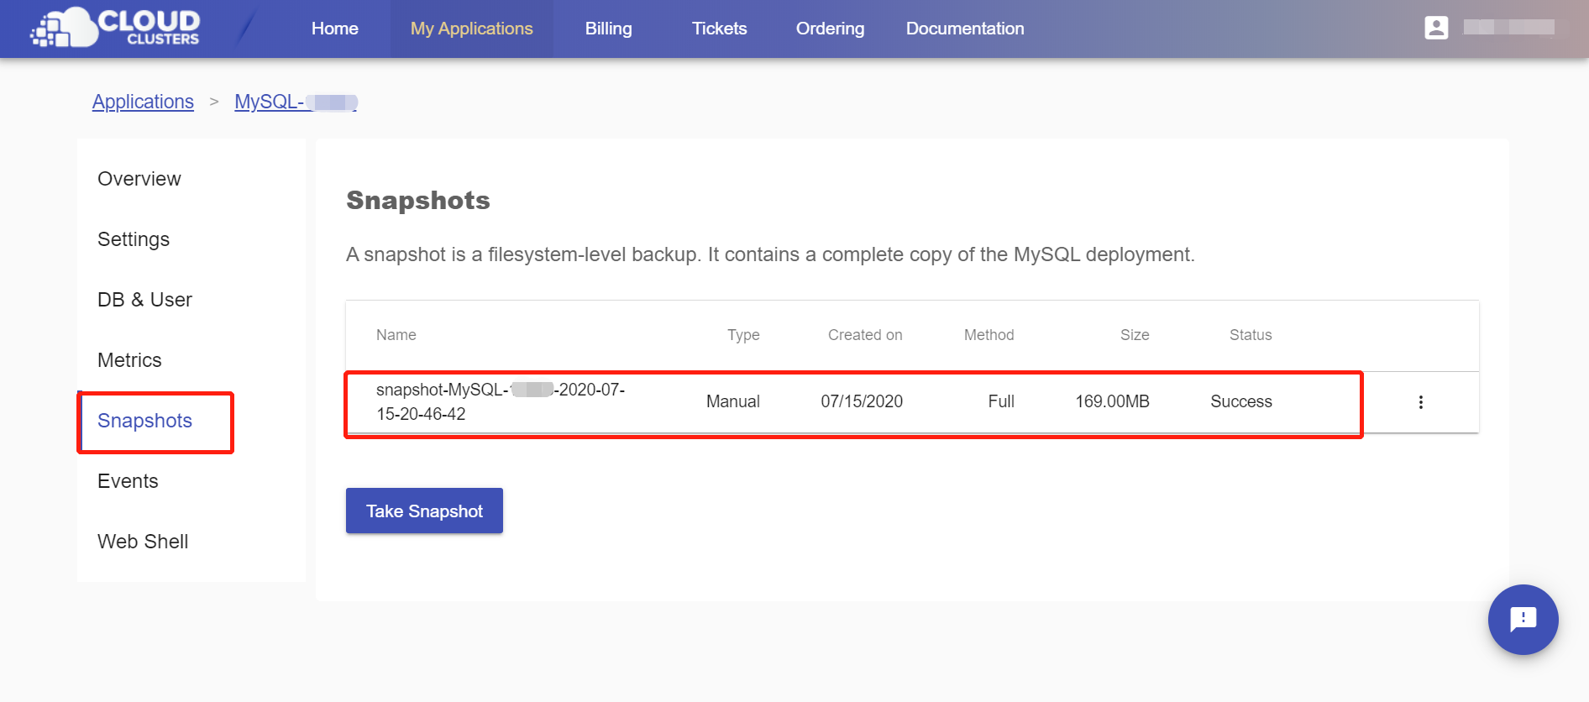Open the user account profile icon
The height and width of the screenshot is (702, 1589).
(x=1436, y=28)
